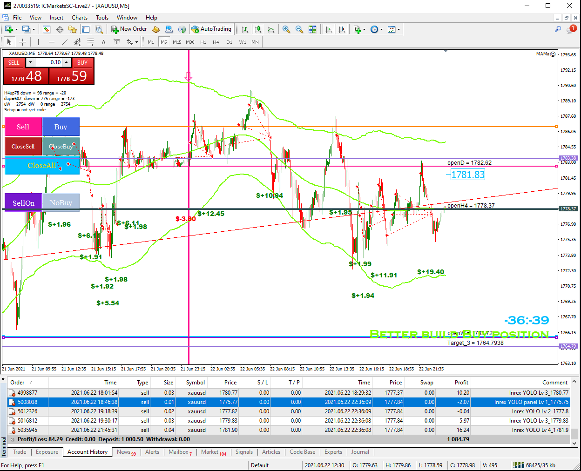Open the search magnifier icon
This screenshot has width=581, height=471.
558,29
